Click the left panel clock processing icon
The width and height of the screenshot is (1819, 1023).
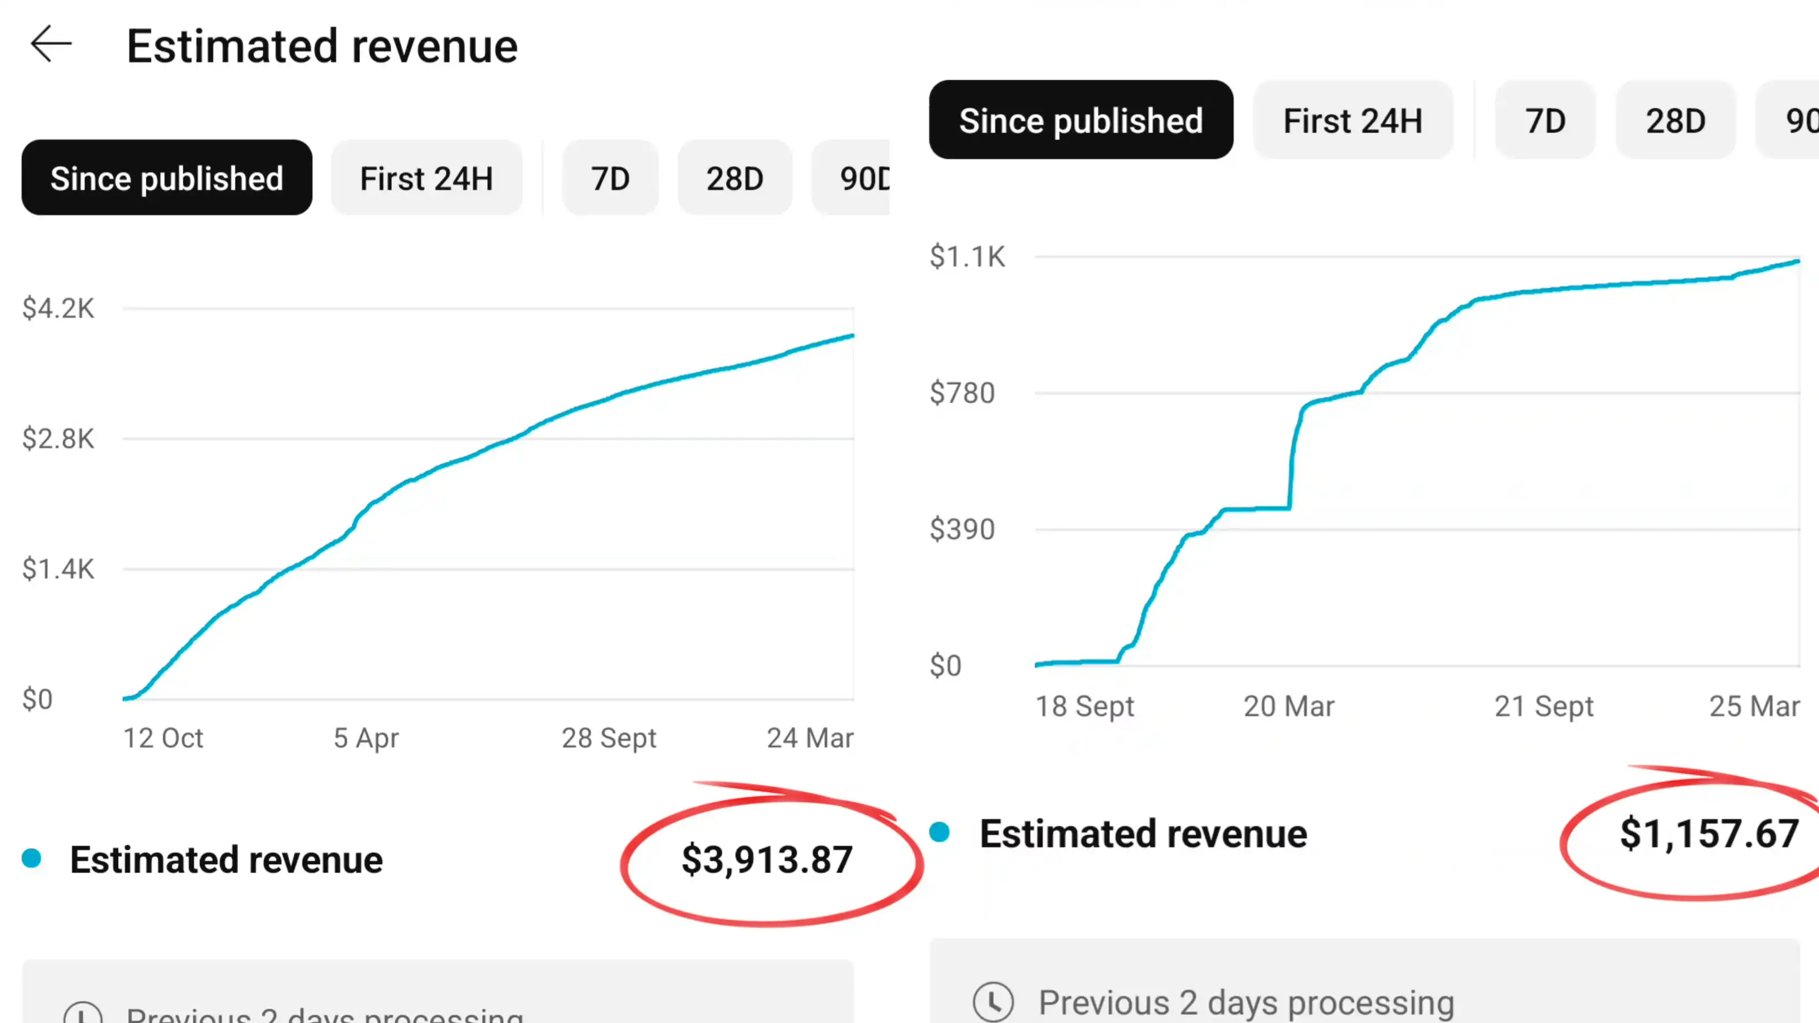(x=84, y=1015)
